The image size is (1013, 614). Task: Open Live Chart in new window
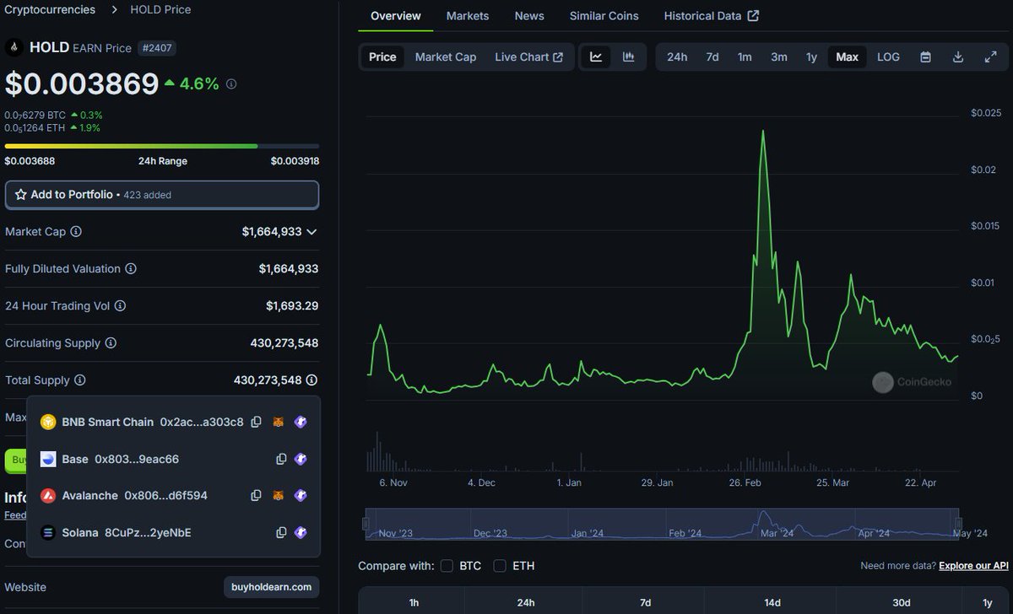[529, 57]
